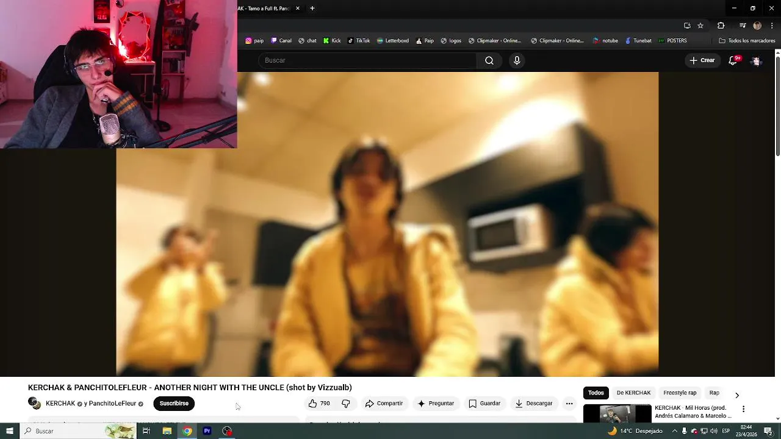Screen dimensions: 781x439
Task: Open the more actions ellipsis button
Action: coord(569,404)
